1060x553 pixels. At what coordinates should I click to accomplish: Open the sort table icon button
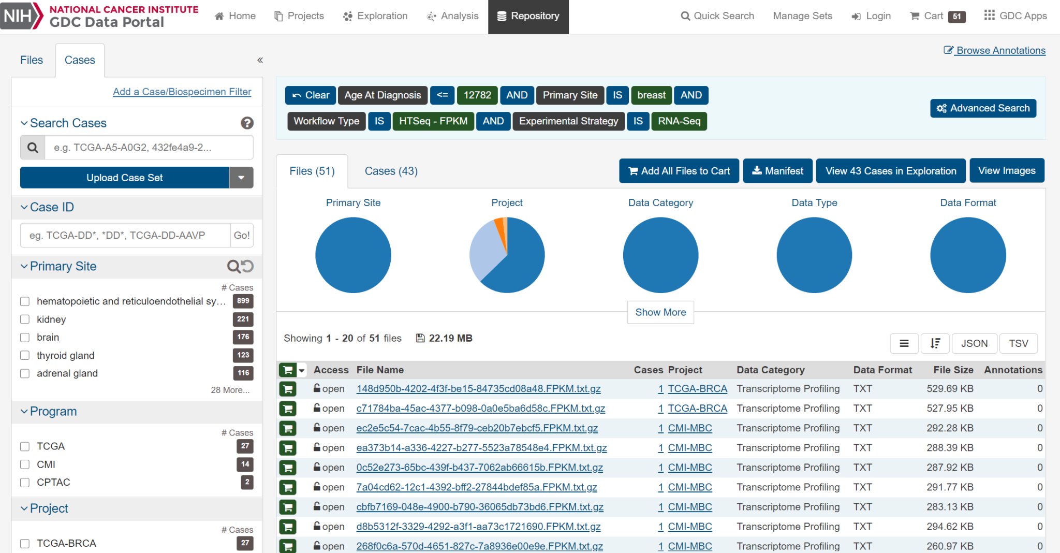(x=935, y=343)
